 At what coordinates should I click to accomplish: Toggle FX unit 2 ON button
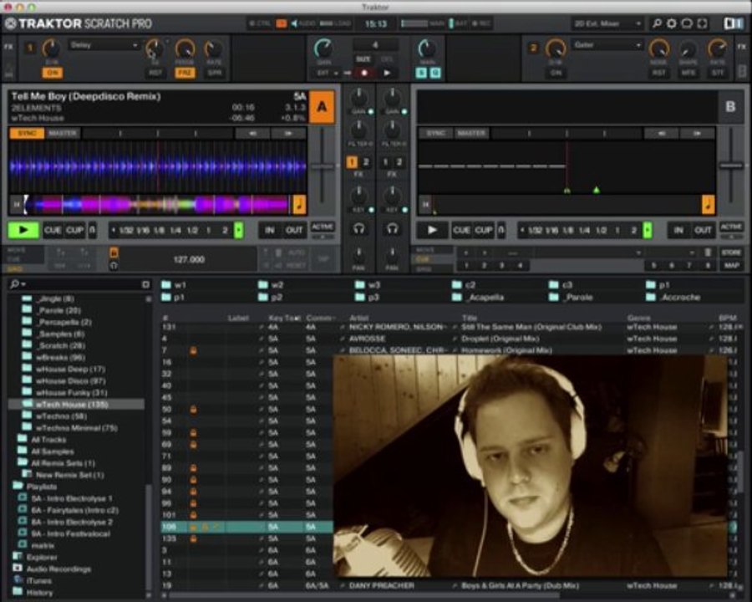556,73
